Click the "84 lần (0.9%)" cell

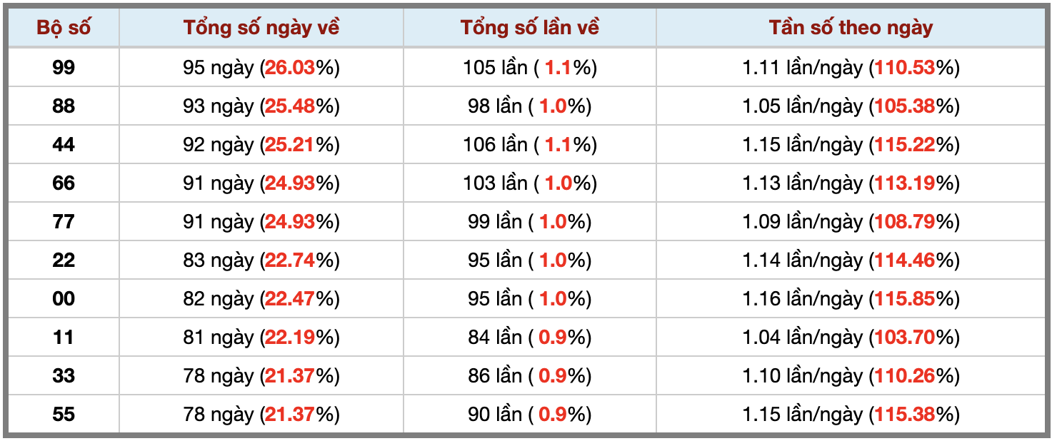coord(529,338)
